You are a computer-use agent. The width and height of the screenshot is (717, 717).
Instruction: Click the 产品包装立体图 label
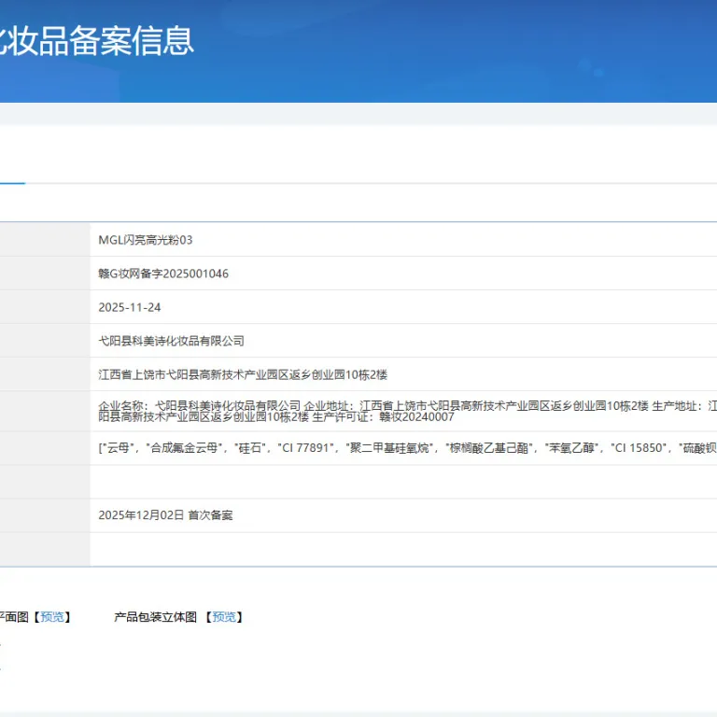point(156,617)
